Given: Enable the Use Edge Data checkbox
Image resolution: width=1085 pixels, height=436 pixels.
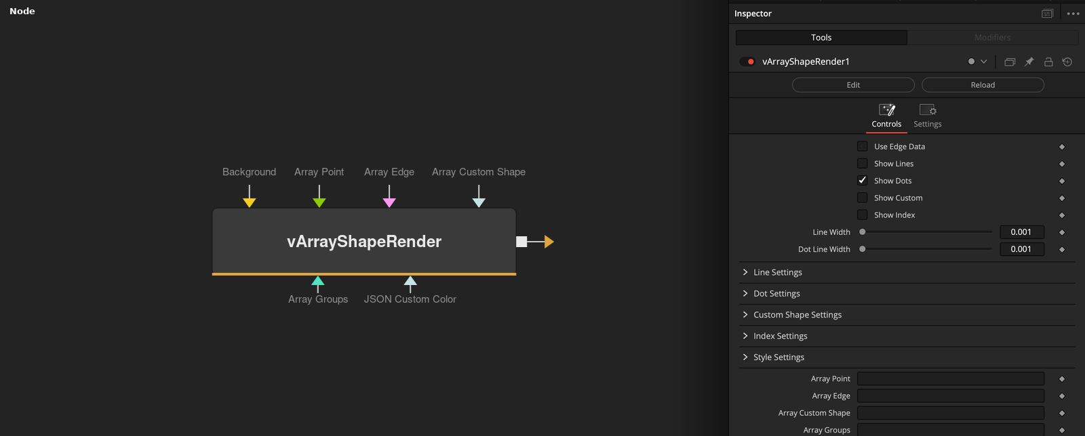Looking at the screenshot, I should (x=863, y=146).
